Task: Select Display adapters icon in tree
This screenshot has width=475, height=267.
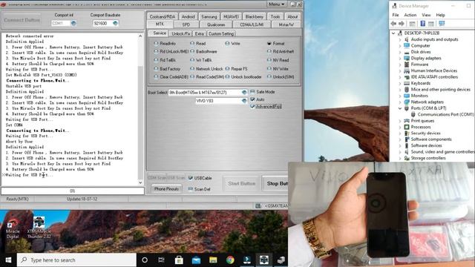Action: point(407,58)
